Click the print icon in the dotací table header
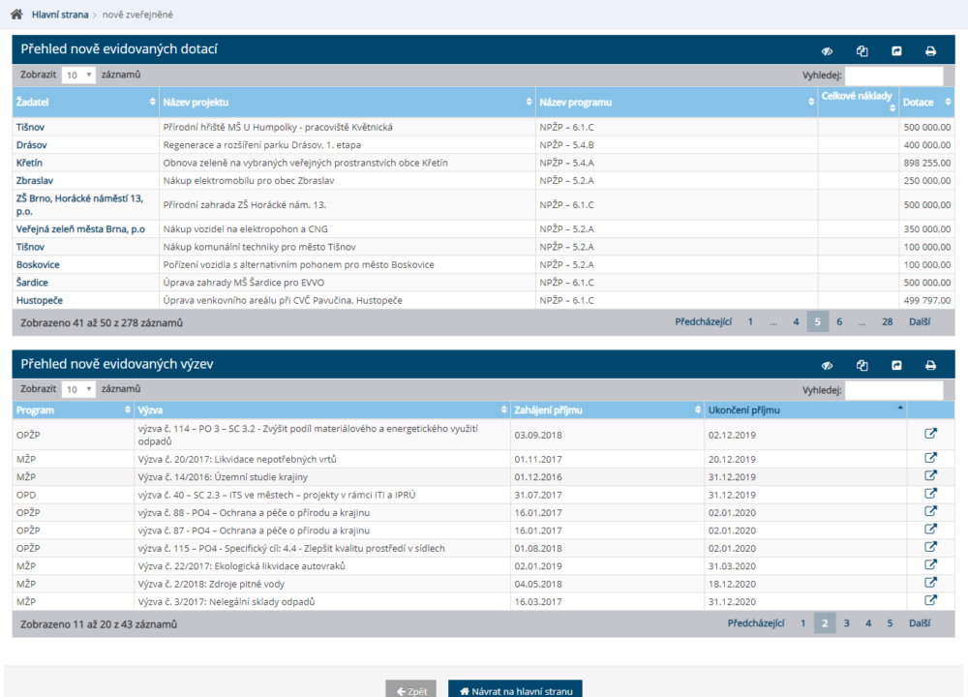This screenshot has height=697, width=968. point(930,51)
